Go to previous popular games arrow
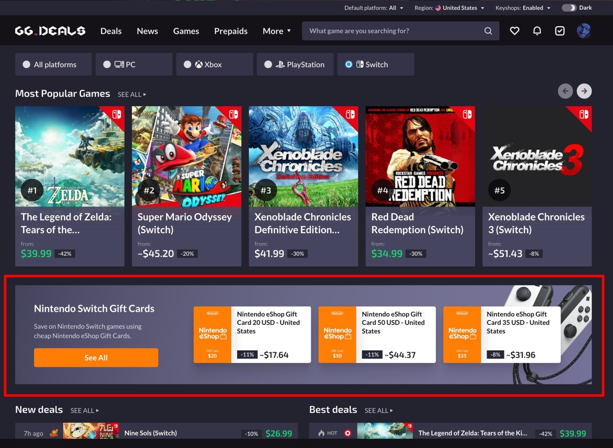 tap(565, 91)
